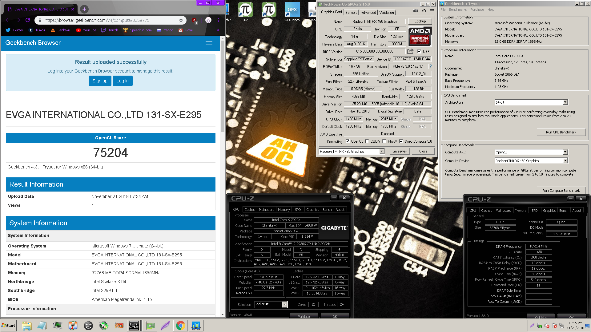
Task: Open the Benchmarks menu in Geekbench
Action: point(458,10)
